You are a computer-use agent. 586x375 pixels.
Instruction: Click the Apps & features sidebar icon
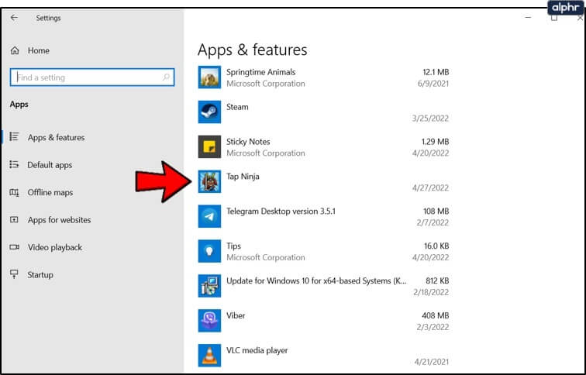[x=14, y=136]
